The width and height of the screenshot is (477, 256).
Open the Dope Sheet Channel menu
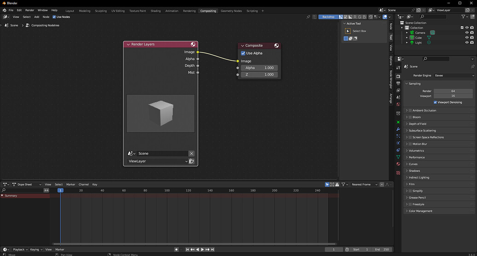[84, 185]
